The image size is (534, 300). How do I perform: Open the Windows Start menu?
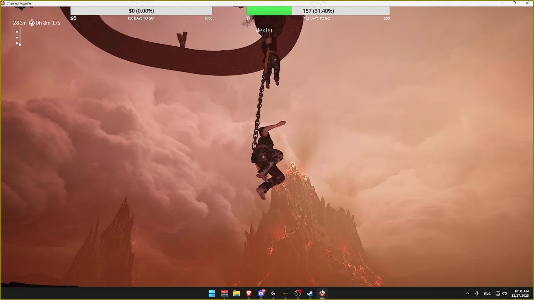(x=212, y=293)
